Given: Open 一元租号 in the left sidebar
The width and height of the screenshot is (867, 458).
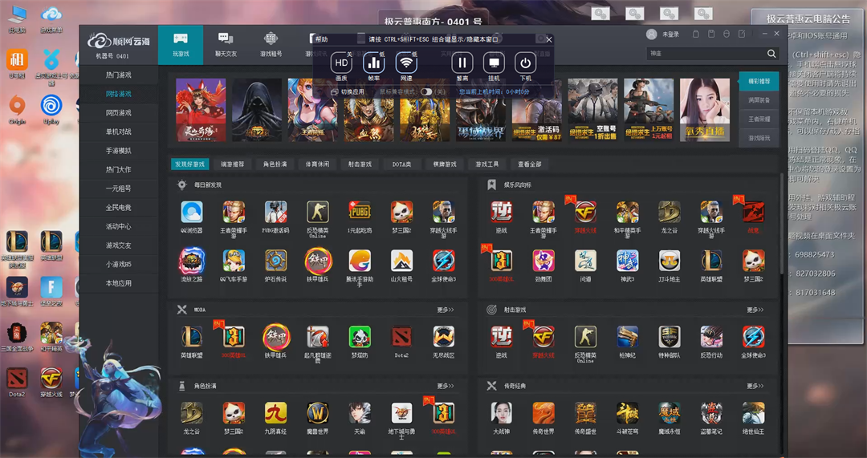Looking at the screenshot, I should point(118,188).
